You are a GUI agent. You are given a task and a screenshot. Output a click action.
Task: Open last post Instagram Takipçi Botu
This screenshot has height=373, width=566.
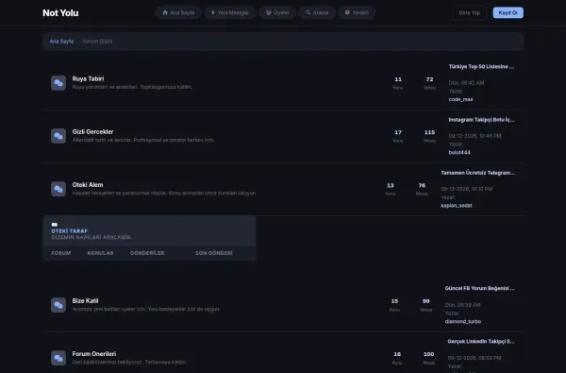[x=481, y=120]
